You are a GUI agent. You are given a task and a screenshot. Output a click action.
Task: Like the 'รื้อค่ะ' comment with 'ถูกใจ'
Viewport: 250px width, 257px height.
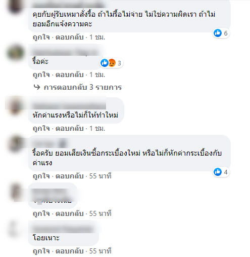click(x=41, y=75)
